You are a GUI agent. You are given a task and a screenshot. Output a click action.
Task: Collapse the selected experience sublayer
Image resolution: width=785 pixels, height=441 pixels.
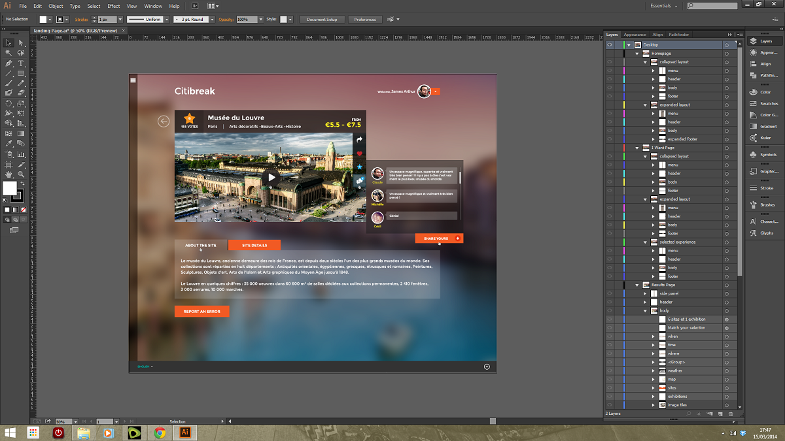tap(645, 242)
